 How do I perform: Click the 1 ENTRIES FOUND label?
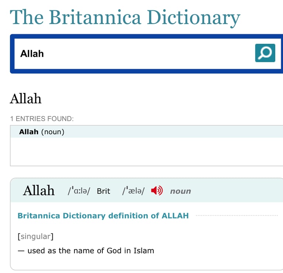point(42,118)
